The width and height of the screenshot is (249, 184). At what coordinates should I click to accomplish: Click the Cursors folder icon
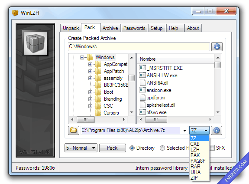[98, 113]
